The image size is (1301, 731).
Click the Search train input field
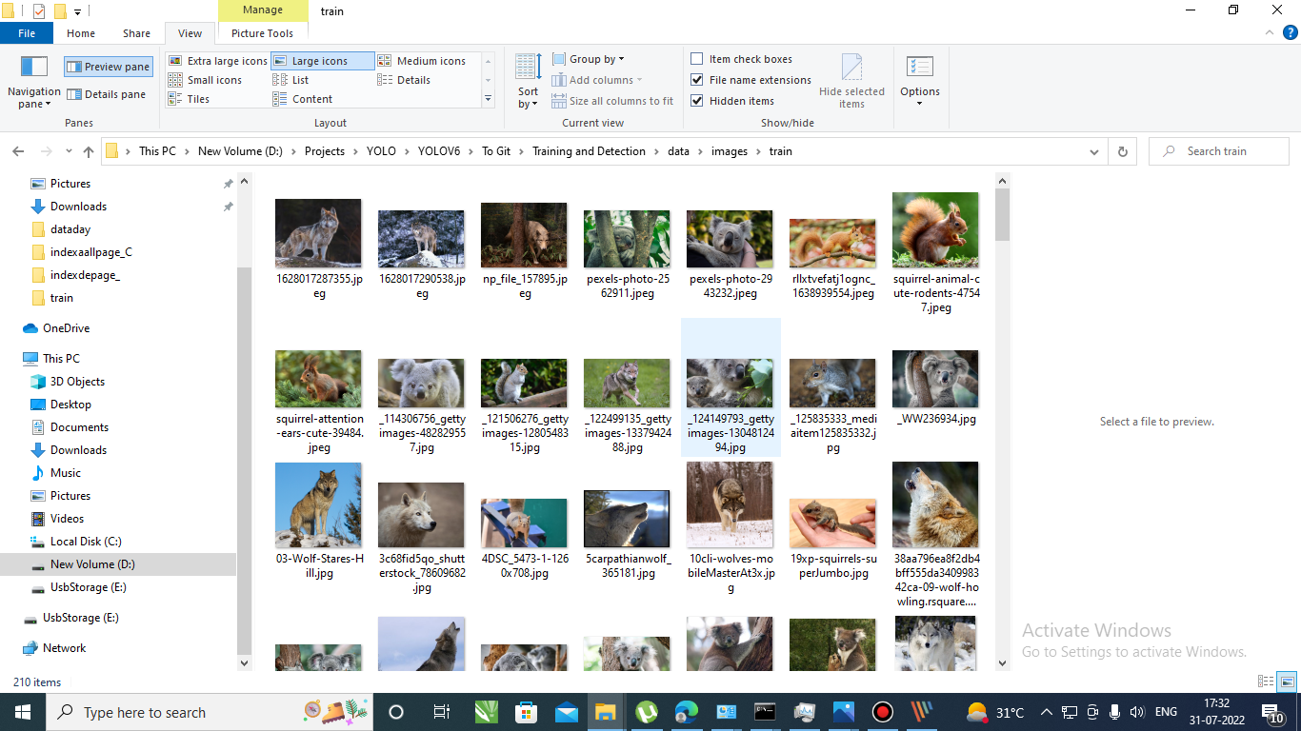pyautogui.click(x=1219, y=151)
